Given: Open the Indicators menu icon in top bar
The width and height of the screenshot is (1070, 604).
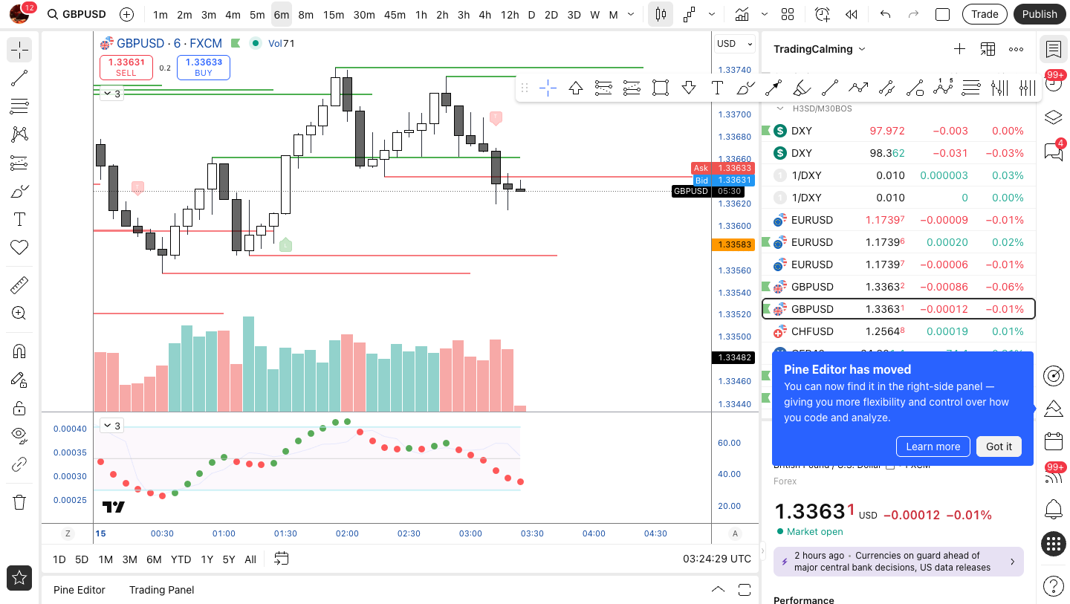Looking at the screenshot, I should pos(741,14).
